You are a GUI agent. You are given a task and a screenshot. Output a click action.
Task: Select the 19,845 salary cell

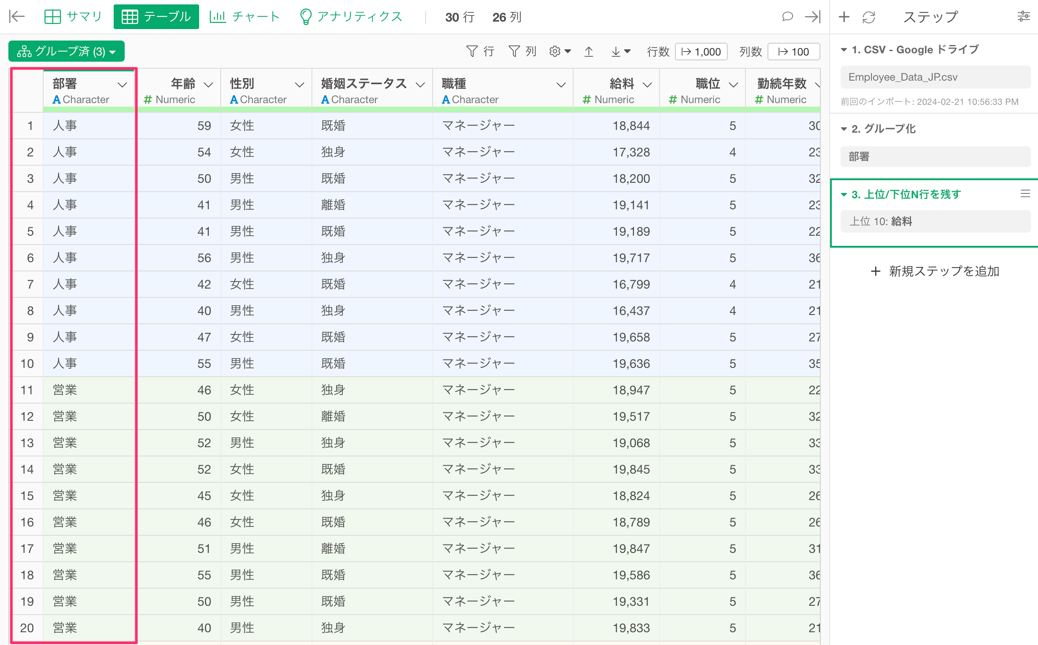616,469
